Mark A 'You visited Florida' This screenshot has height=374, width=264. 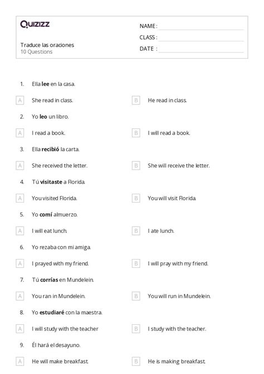pyautogui.click(x=20, y=199)
